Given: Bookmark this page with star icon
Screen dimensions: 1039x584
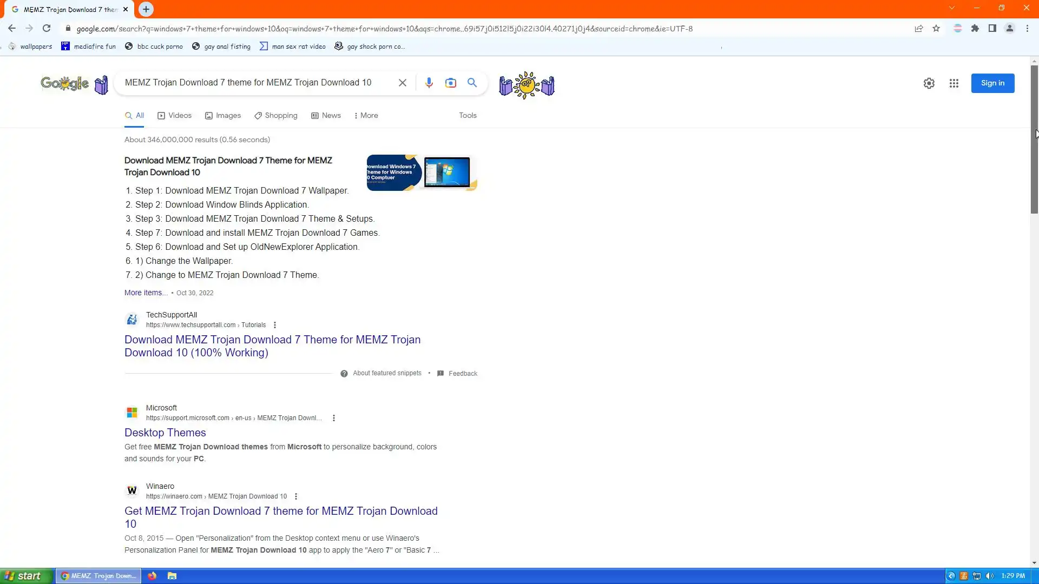Looking at the screenshot, I should [936, 29].
